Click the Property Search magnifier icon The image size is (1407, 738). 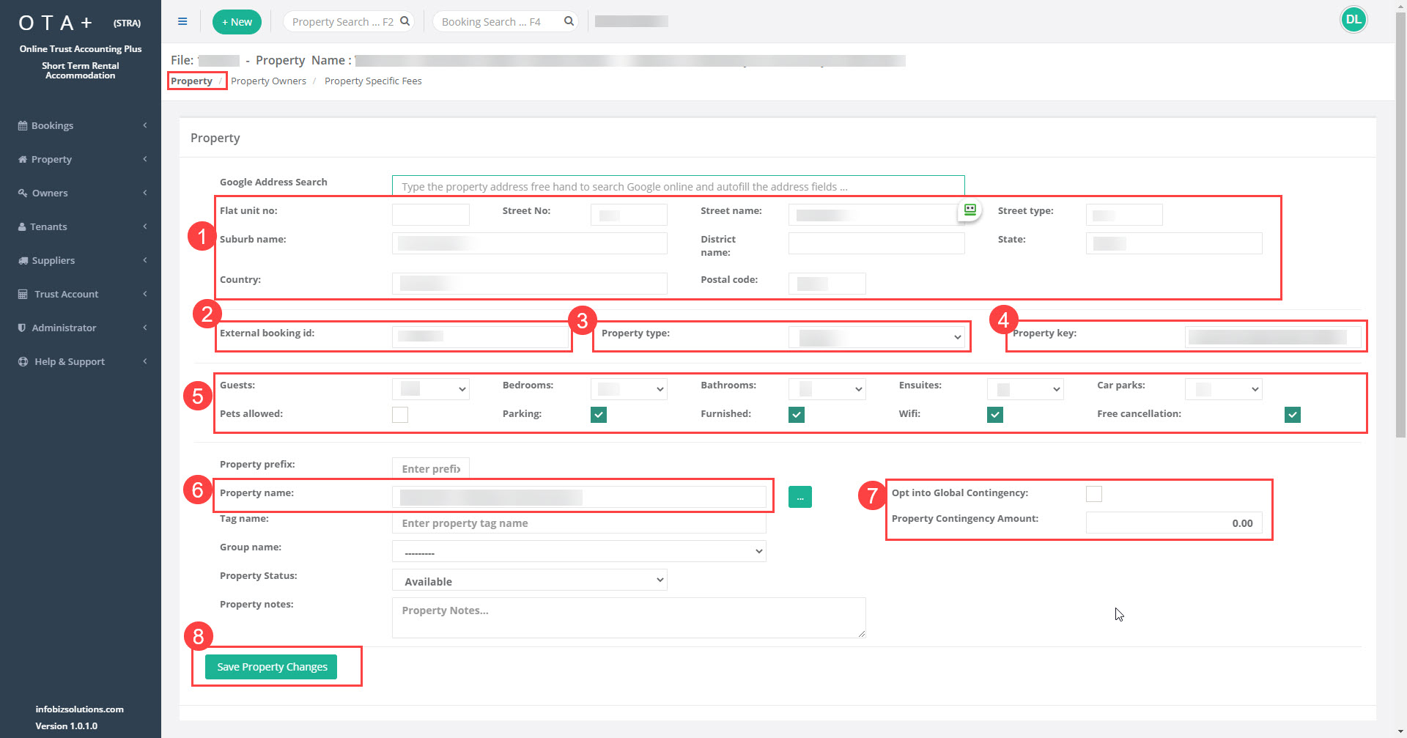(405, 21)
